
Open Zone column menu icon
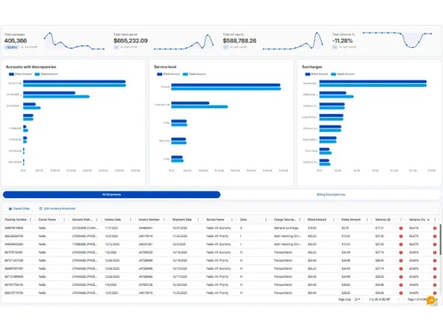(266, 220)
